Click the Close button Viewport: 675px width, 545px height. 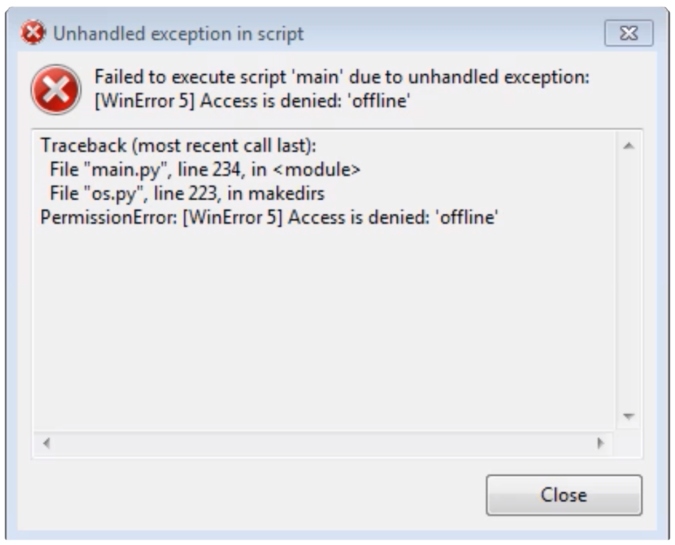point(564,494)
